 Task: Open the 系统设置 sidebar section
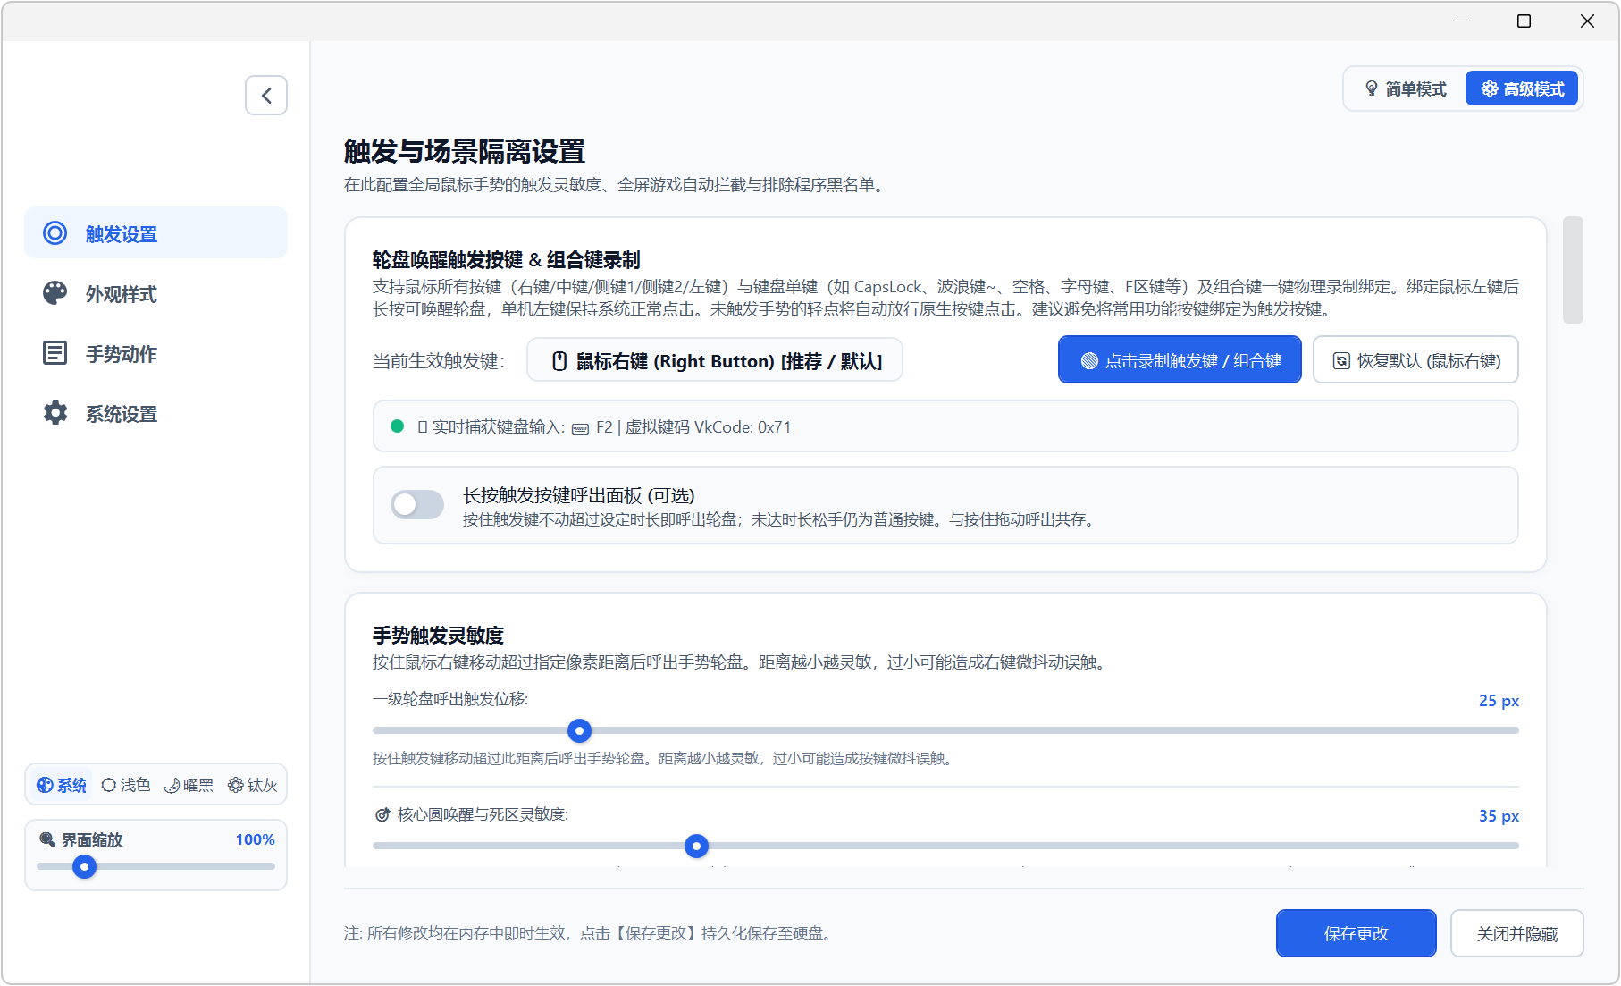(156, 413)
